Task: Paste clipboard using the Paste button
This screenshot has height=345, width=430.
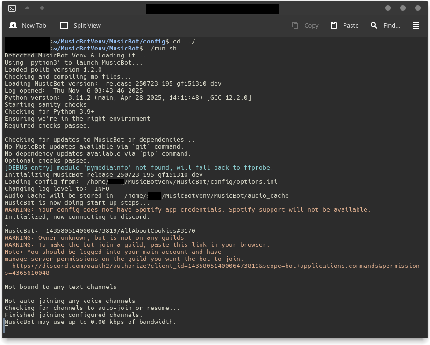Action: coord(344,25)
